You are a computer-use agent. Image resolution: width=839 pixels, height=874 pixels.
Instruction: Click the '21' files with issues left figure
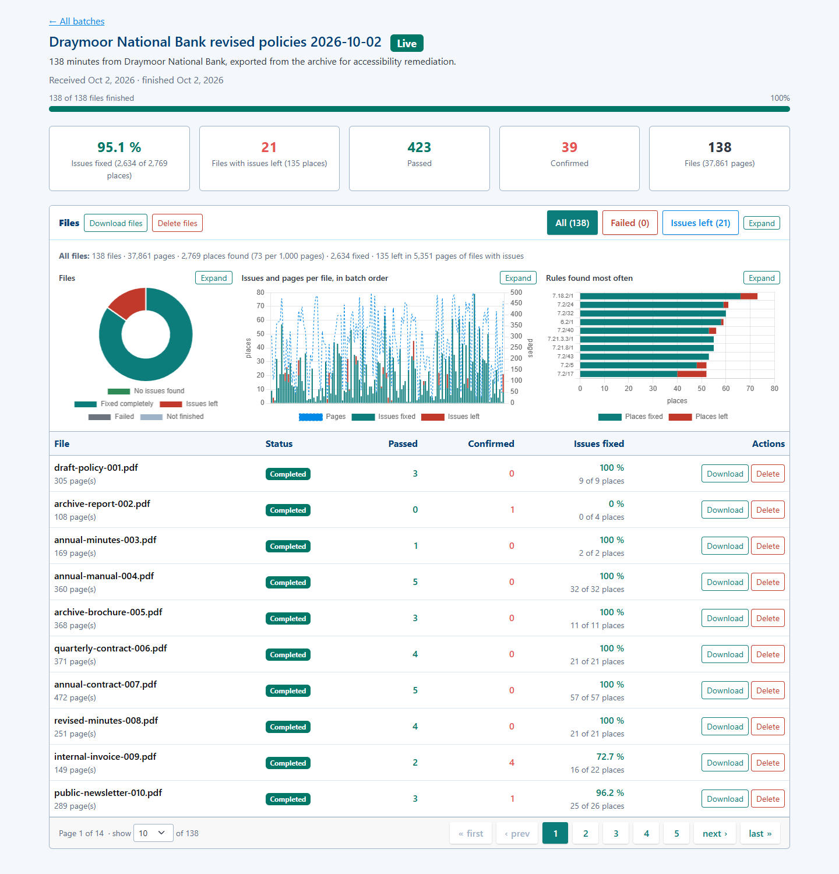(x=269, y=147)
